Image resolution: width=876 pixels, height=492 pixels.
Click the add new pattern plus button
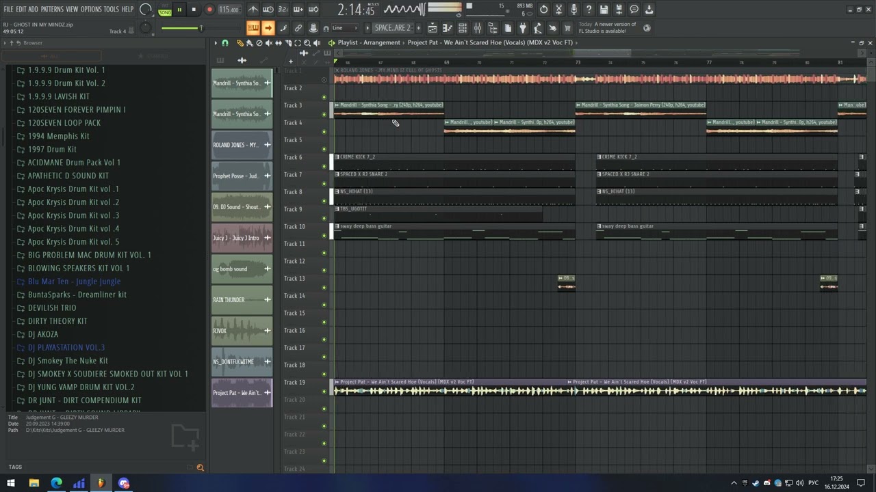tap(419, 28)
